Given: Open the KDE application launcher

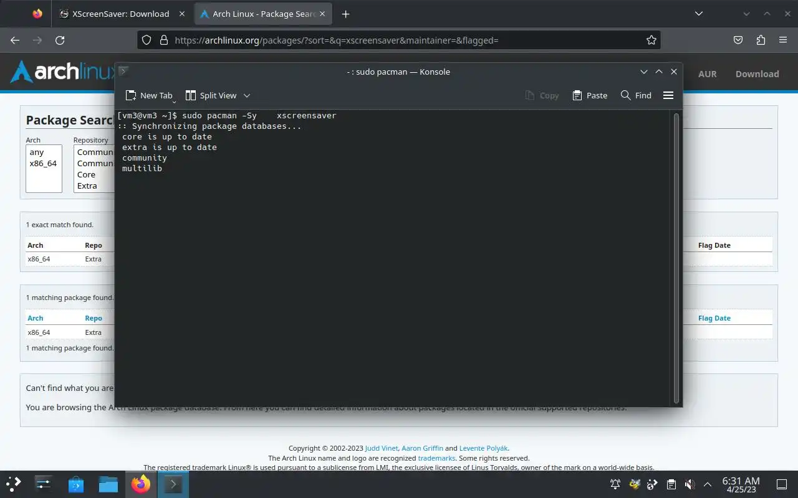Looking at the screenshot, I should click(14, 484).
